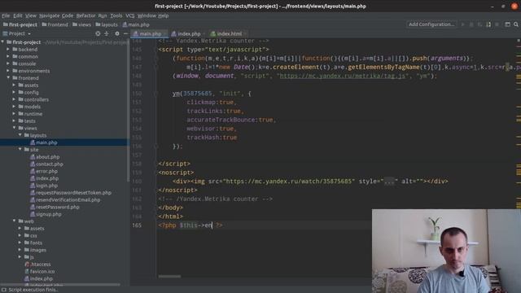Collapse the layouts folder
The width and height of the screenshot is (521, 293).
click(20, 135)
